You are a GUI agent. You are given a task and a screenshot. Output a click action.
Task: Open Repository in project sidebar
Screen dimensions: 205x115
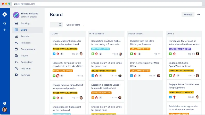tap(28, 62)
